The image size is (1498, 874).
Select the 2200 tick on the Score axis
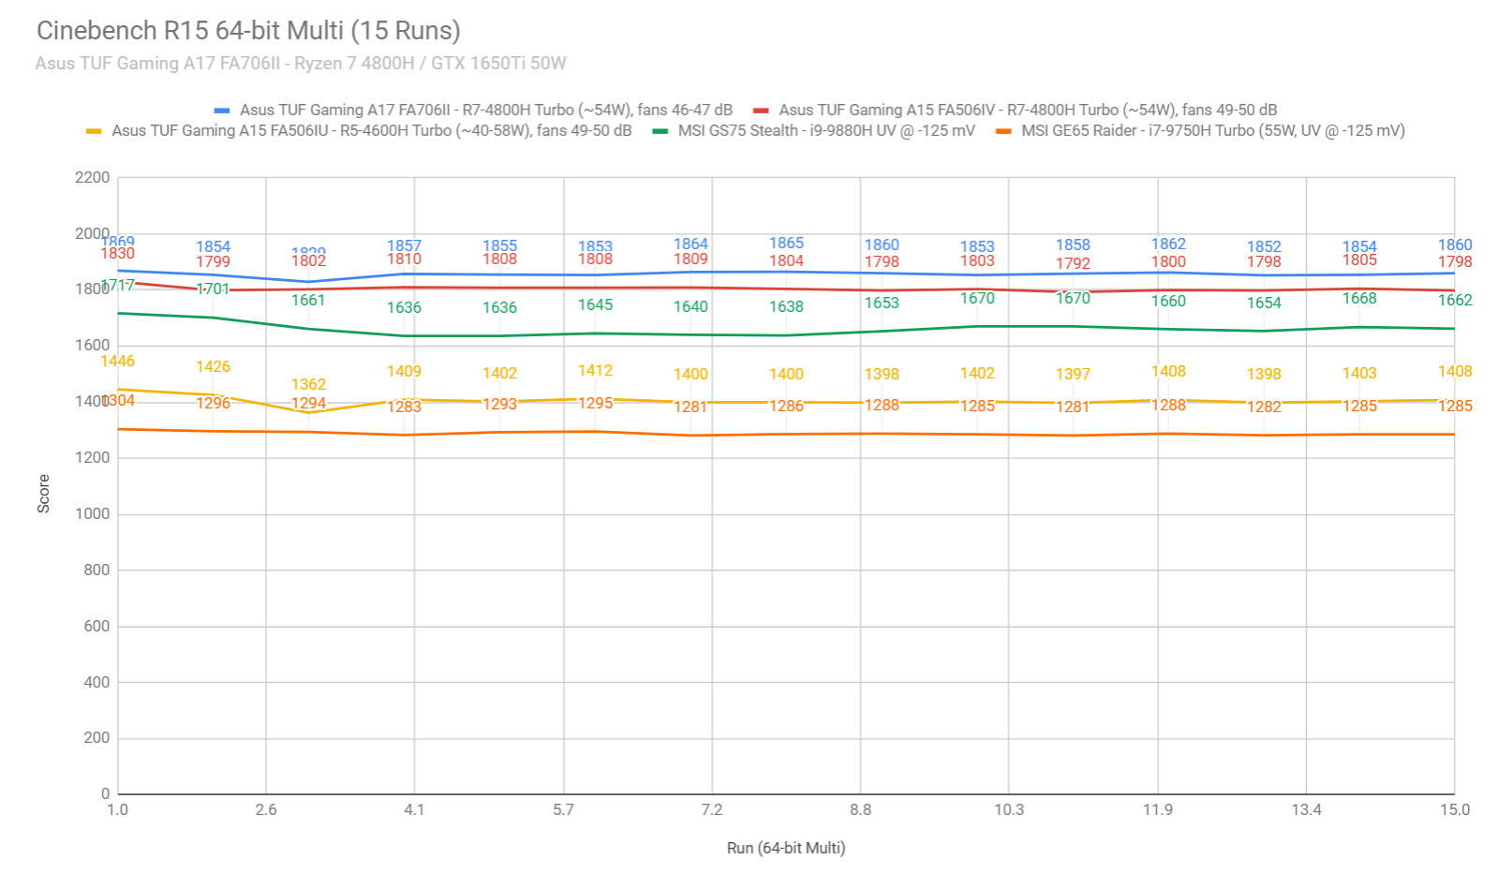click(92, 178)
